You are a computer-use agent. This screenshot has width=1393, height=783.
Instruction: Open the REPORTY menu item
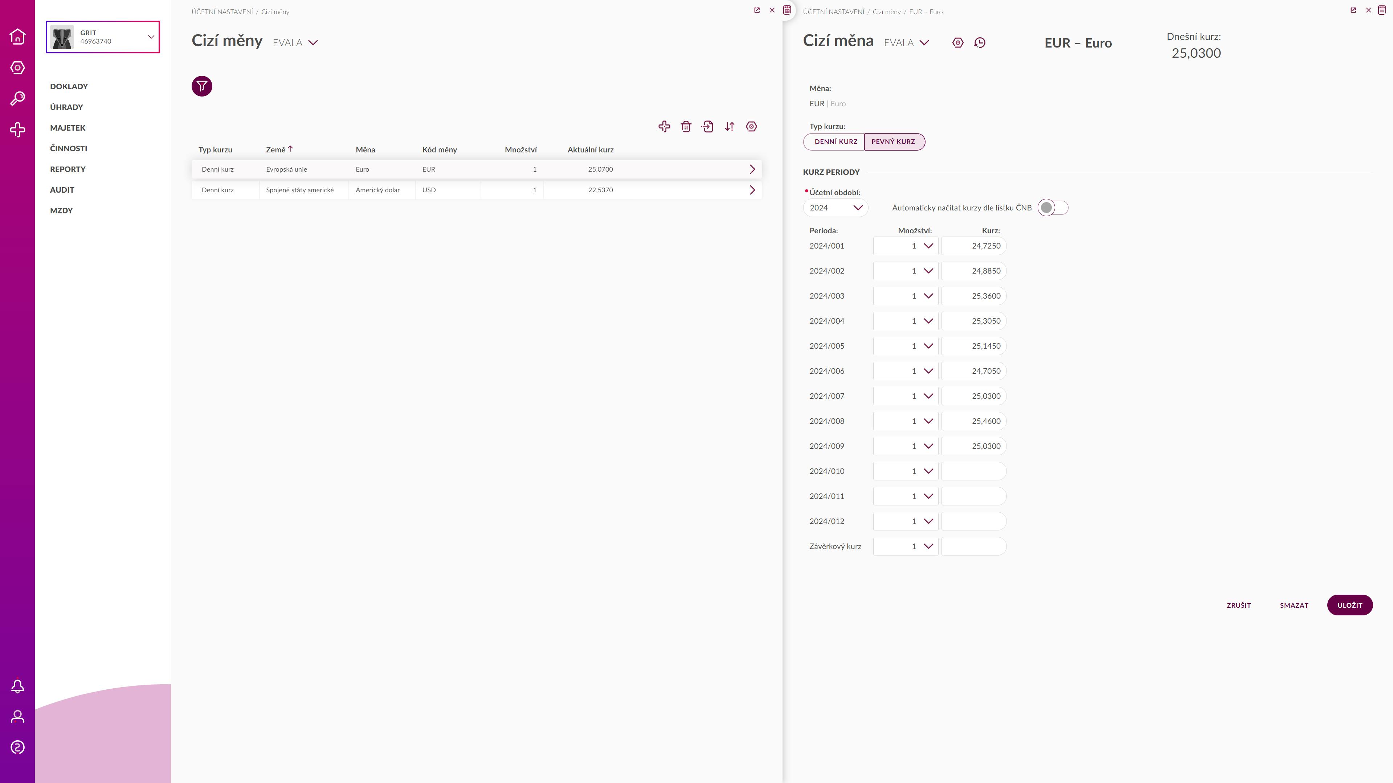pos(68,169)
